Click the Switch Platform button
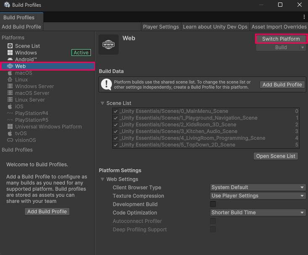This screenshot has height=255, width=308. coord(281,39)
